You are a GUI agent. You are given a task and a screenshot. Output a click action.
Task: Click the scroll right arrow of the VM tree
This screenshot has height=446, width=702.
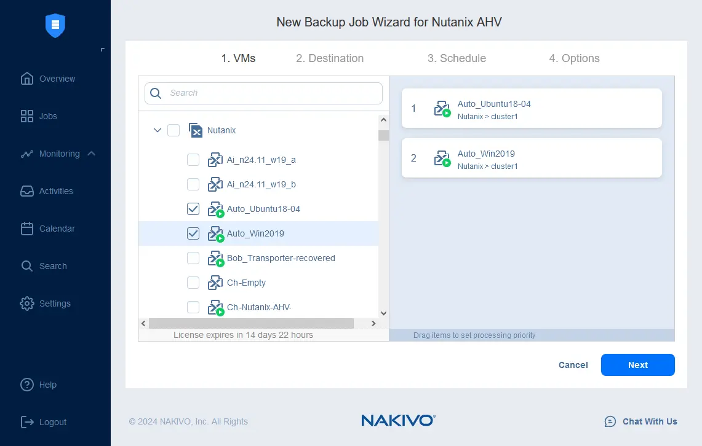click(x=373, y=323)
